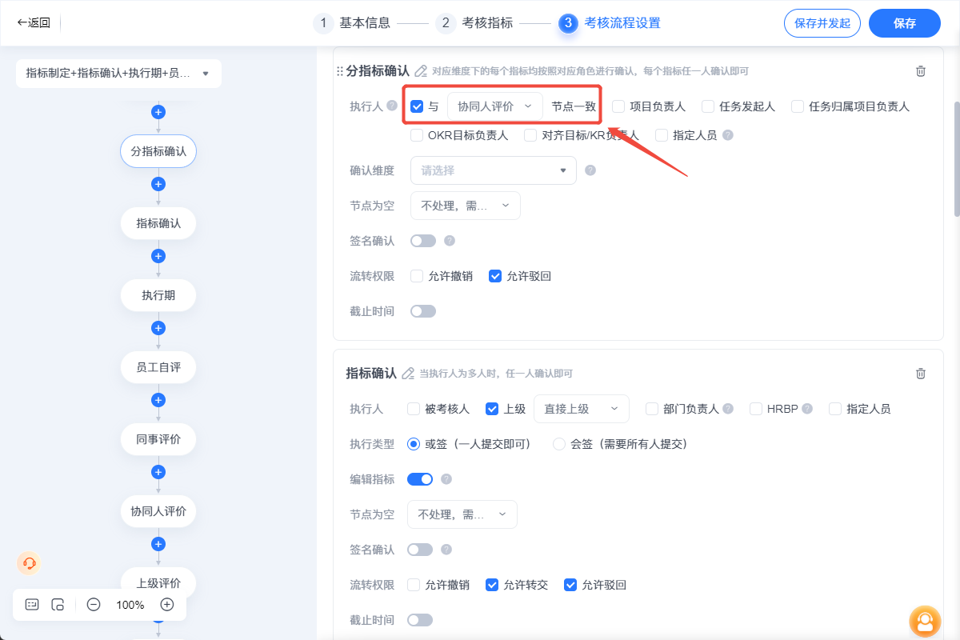Open the 节点为空 dropdown in the 分指标确认 section
This screenshot has height=640, width=960.
coord(466,206)
